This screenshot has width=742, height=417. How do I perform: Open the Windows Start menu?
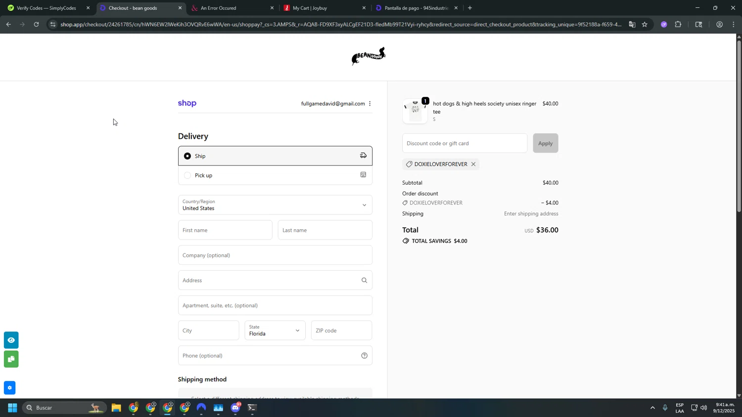tap(12, 408)
